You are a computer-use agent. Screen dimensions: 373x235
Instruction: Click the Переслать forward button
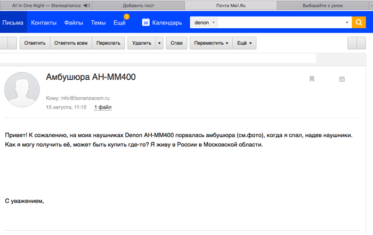108,43
